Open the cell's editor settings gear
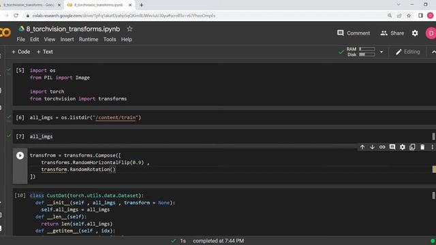This screenshot has height=245, width=436. pos(403,147)
